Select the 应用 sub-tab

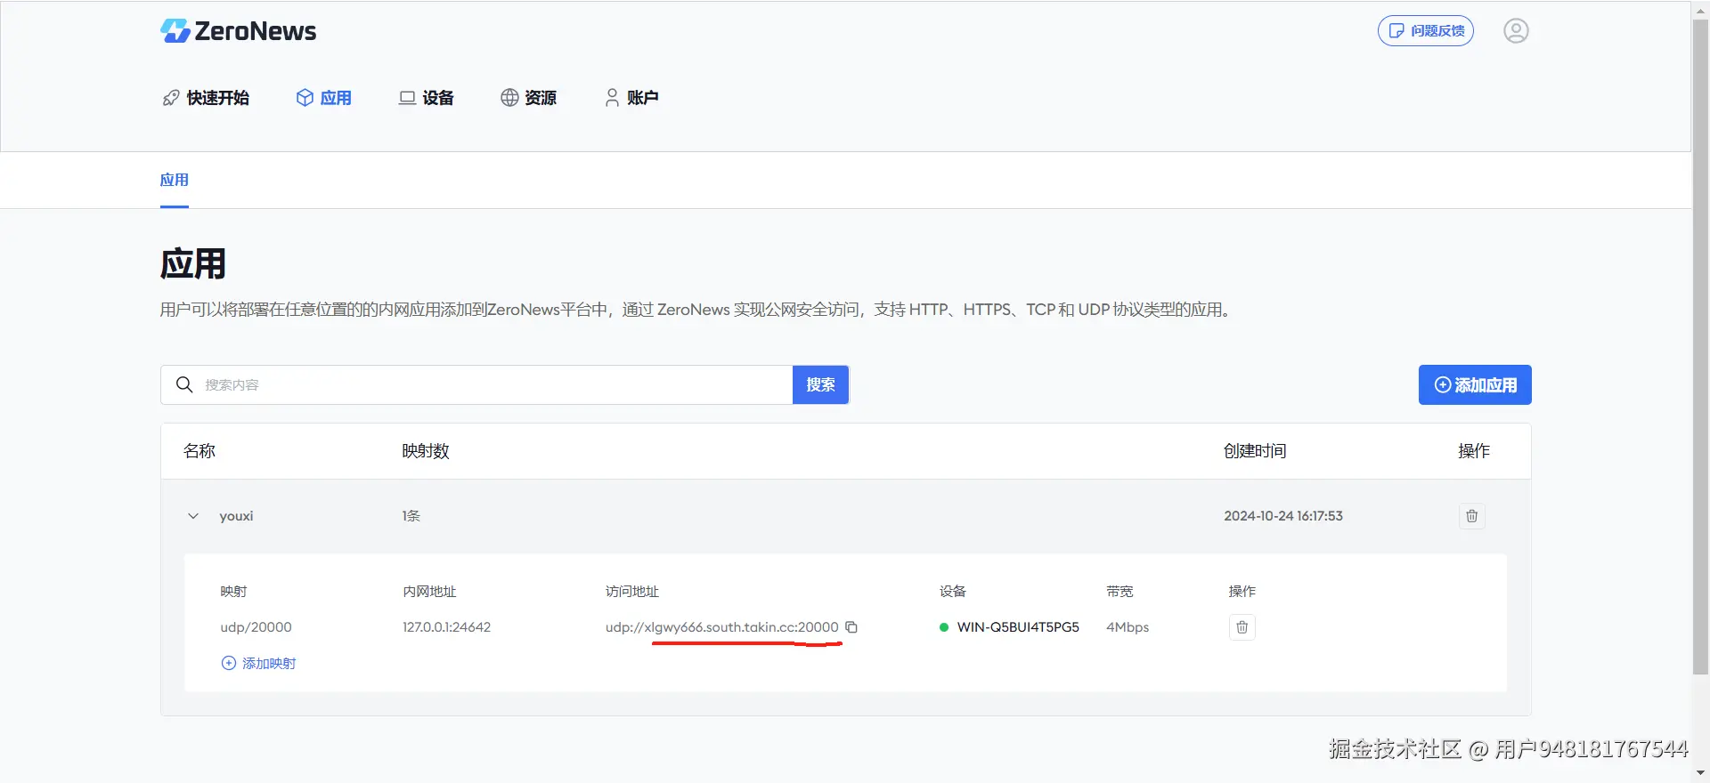tap(175, 180)
